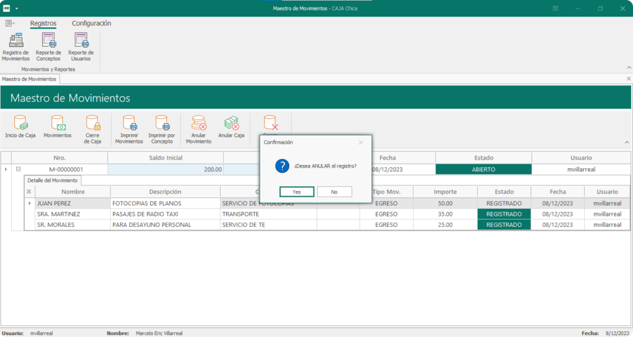Open the application menu dropdown at top-left

tap(10, 23)
